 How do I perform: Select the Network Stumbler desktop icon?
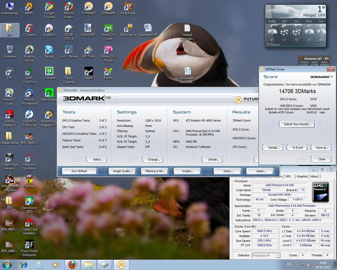click(x=29, y=162)
